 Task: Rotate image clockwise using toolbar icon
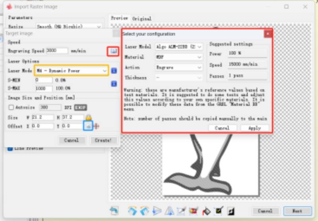click(x=133, y=211)
